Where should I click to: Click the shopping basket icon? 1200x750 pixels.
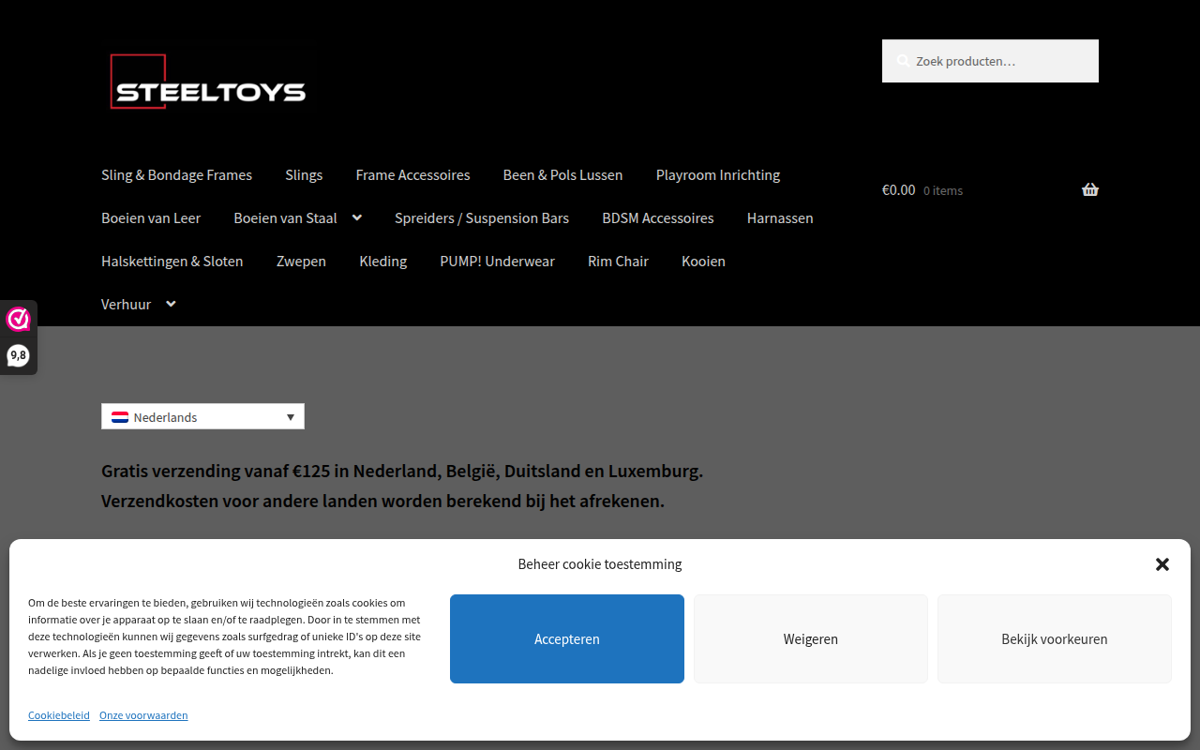1089,189
